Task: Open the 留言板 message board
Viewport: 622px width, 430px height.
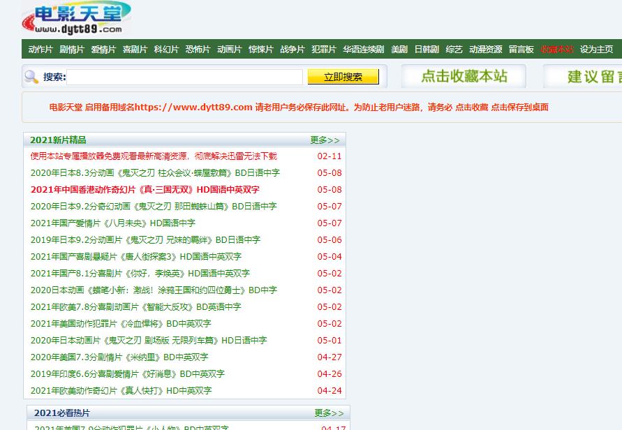Action: (x=521, y=50)
